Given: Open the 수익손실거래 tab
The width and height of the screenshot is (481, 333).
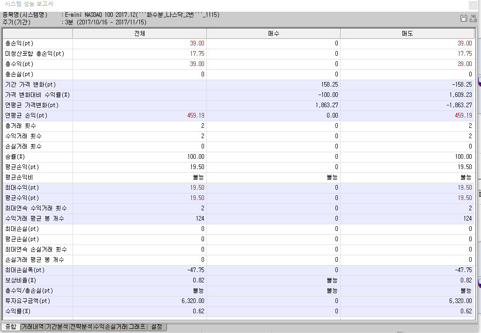Looking at the screenshot, I should (x=110, y=326).
